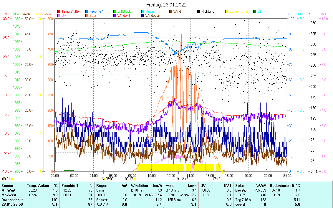Click the black Richtung legend icon
Screen dimensions: 333x208
tap(199, 12)
